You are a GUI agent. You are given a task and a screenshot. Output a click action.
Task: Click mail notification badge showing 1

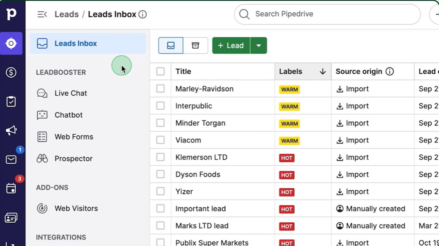[x=20, y=149]
